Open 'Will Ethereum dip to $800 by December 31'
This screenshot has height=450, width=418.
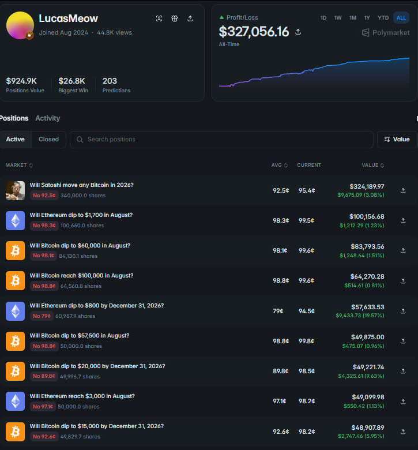coord(97,306)
